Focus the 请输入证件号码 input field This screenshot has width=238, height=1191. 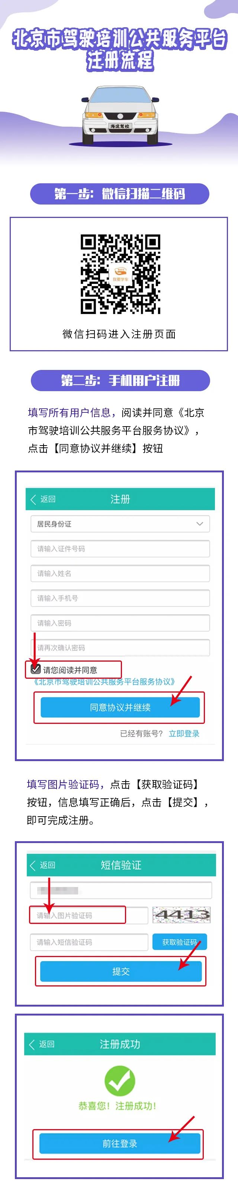click(120, 548)
